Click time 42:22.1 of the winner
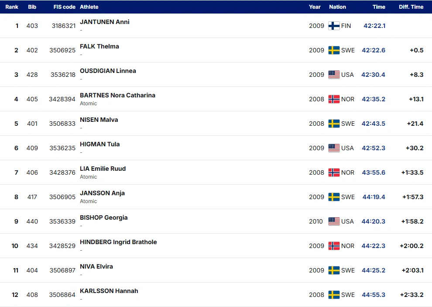Viewport: 432px width, 307px height. click(374, 26)
